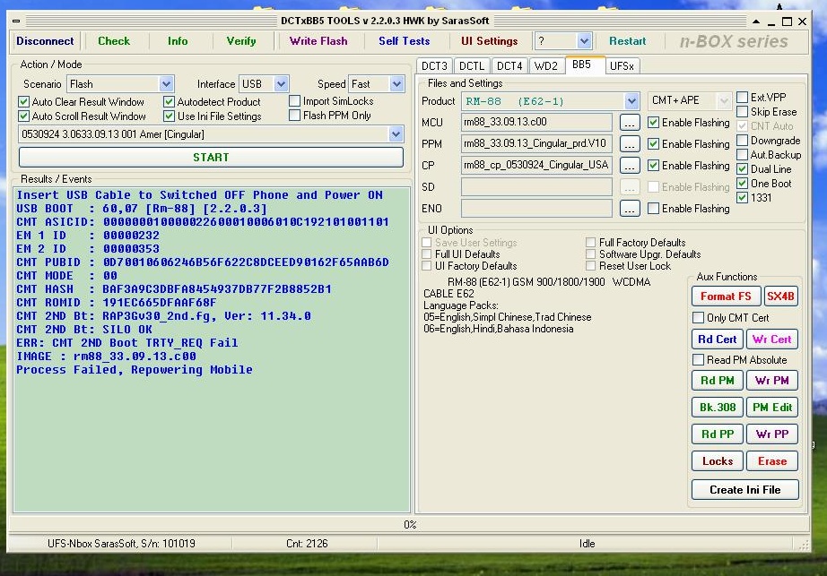The image size is (827, 576).
Task: Click the Disconnect button
Action: tap(45, 41)
